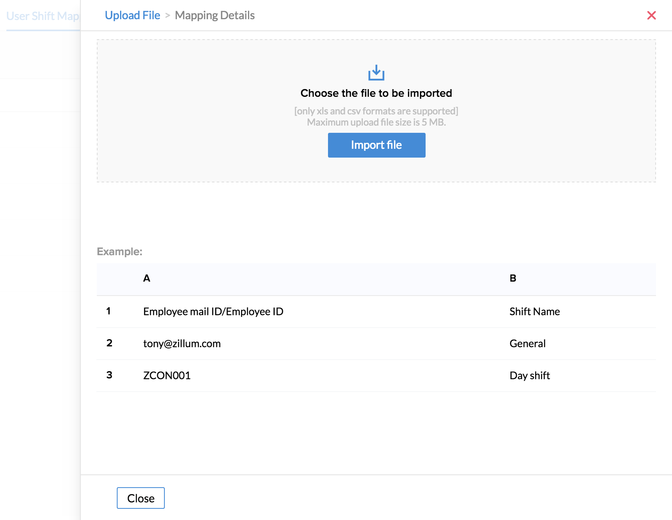Select the tony@zillum.com example cell
Image resolution: width=672 pixels, height=520 pixels.
click(182, 344)
